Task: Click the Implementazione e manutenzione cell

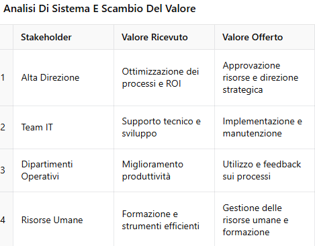Action: pos(265,127)
